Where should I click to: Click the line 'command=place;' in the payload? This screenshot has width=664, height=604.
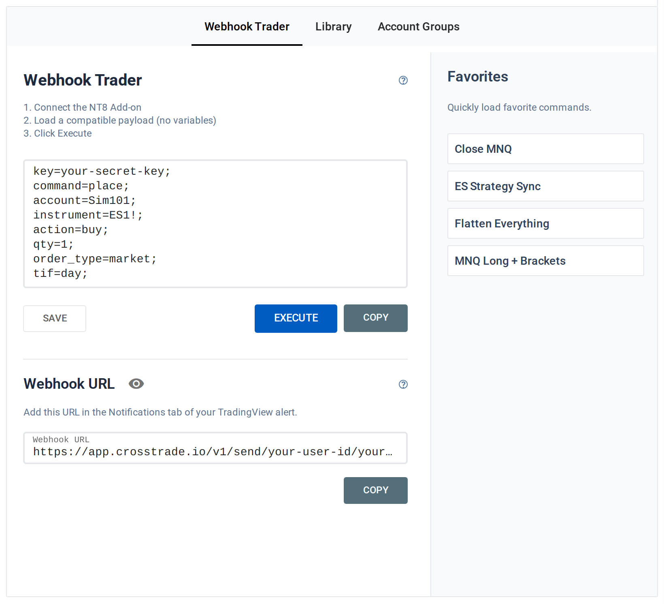point(81,186)
